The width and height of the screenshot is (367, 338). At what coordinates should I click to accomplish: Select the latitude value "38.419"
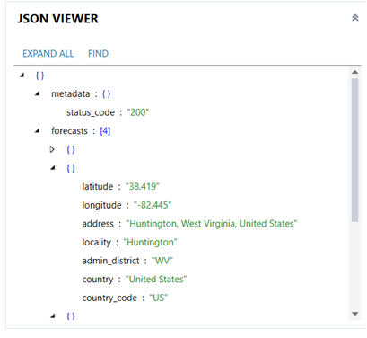pos(143,186)
